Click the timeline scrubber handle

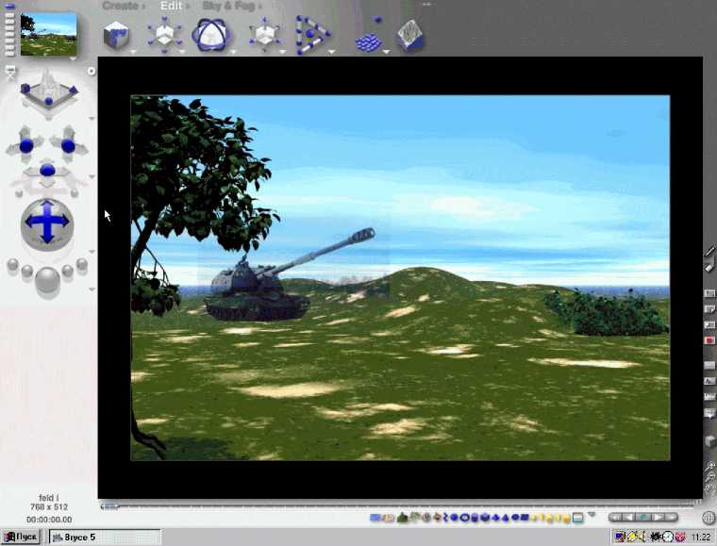(109, 505)
